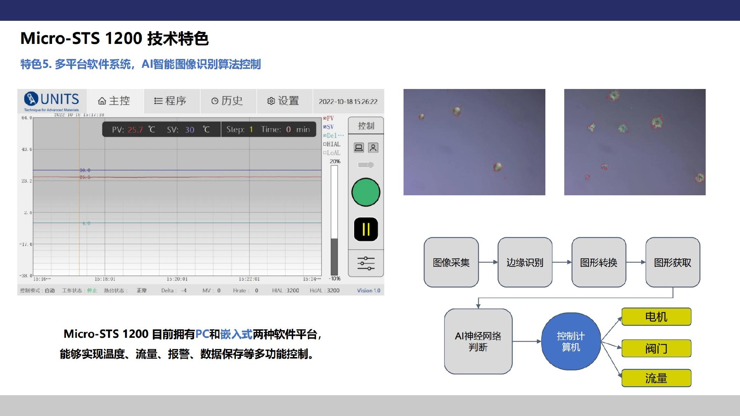Image resolution: width=740 pixels, height=416 pixels.
Task: Click the Vision 1.0 version label
Action: [368, 290]
